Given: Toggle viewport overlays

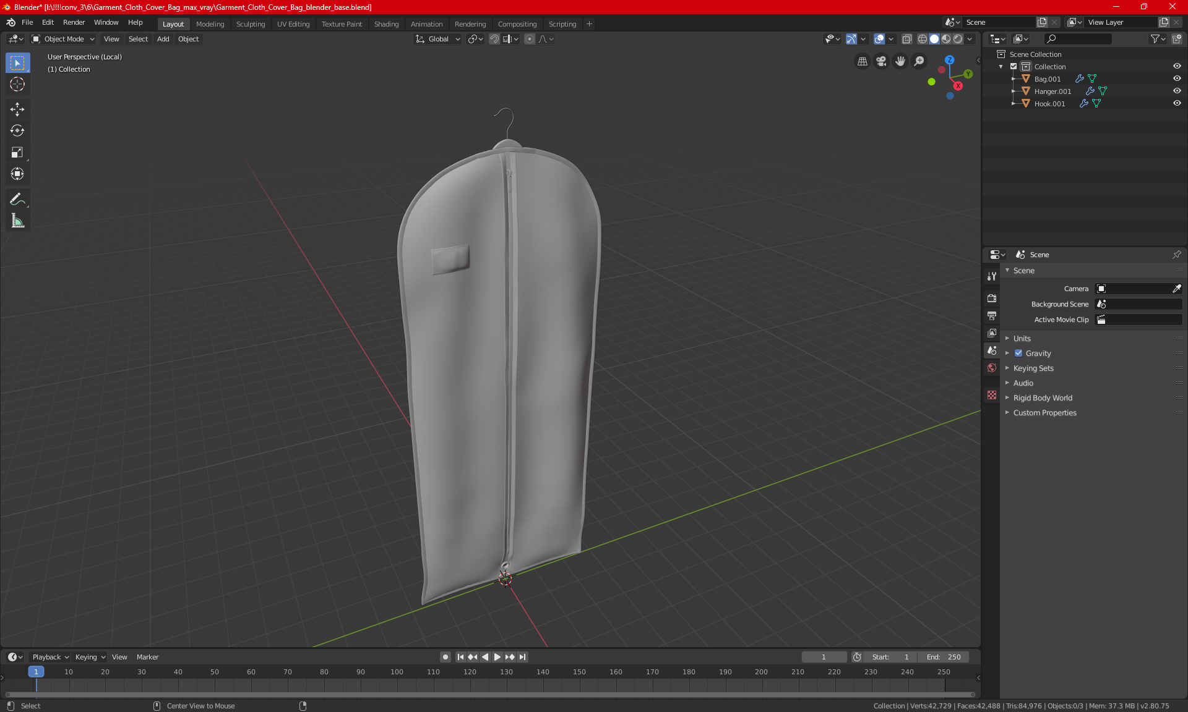Looking at the screenshot, I should (879, 39).
